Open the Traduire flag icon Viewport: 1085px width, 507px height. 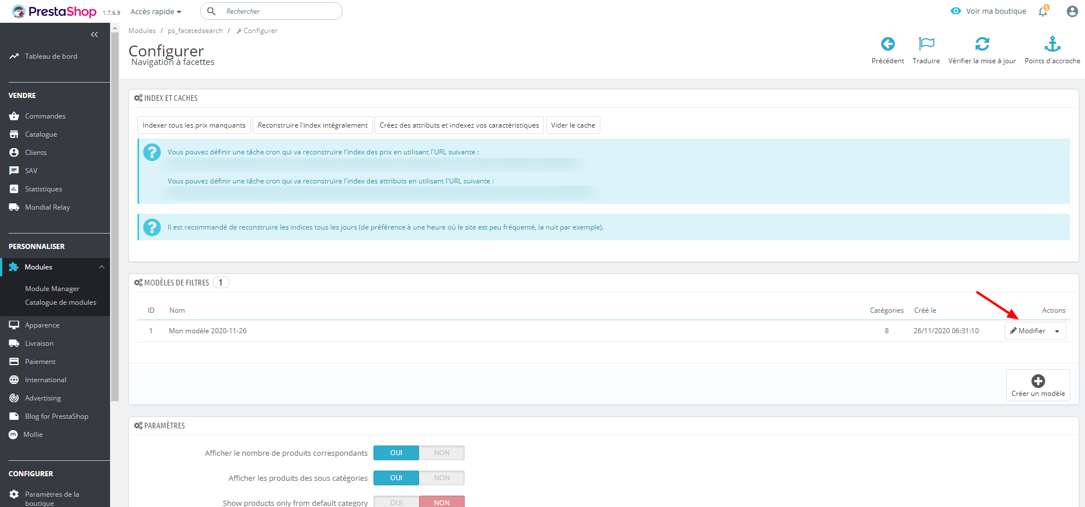point(926,44)
